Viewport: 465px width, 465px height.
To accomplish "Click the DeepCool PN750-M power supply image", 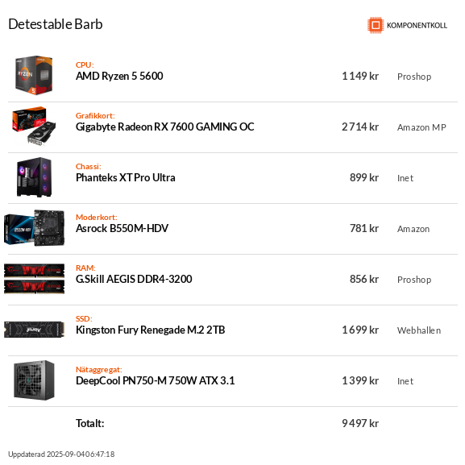I will coord(34,380).
